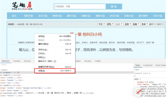The width and height of the screenshot is (168, 99).
Task: Select the Computed pane tab
Action: [148, 65]
